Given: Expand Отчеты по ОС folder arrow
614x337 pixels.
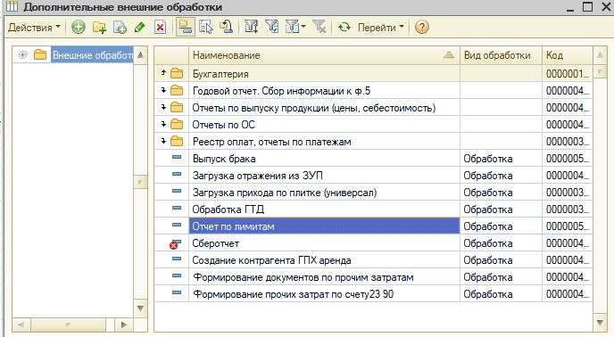Looking at the screenshot, I should coord(163,124).
